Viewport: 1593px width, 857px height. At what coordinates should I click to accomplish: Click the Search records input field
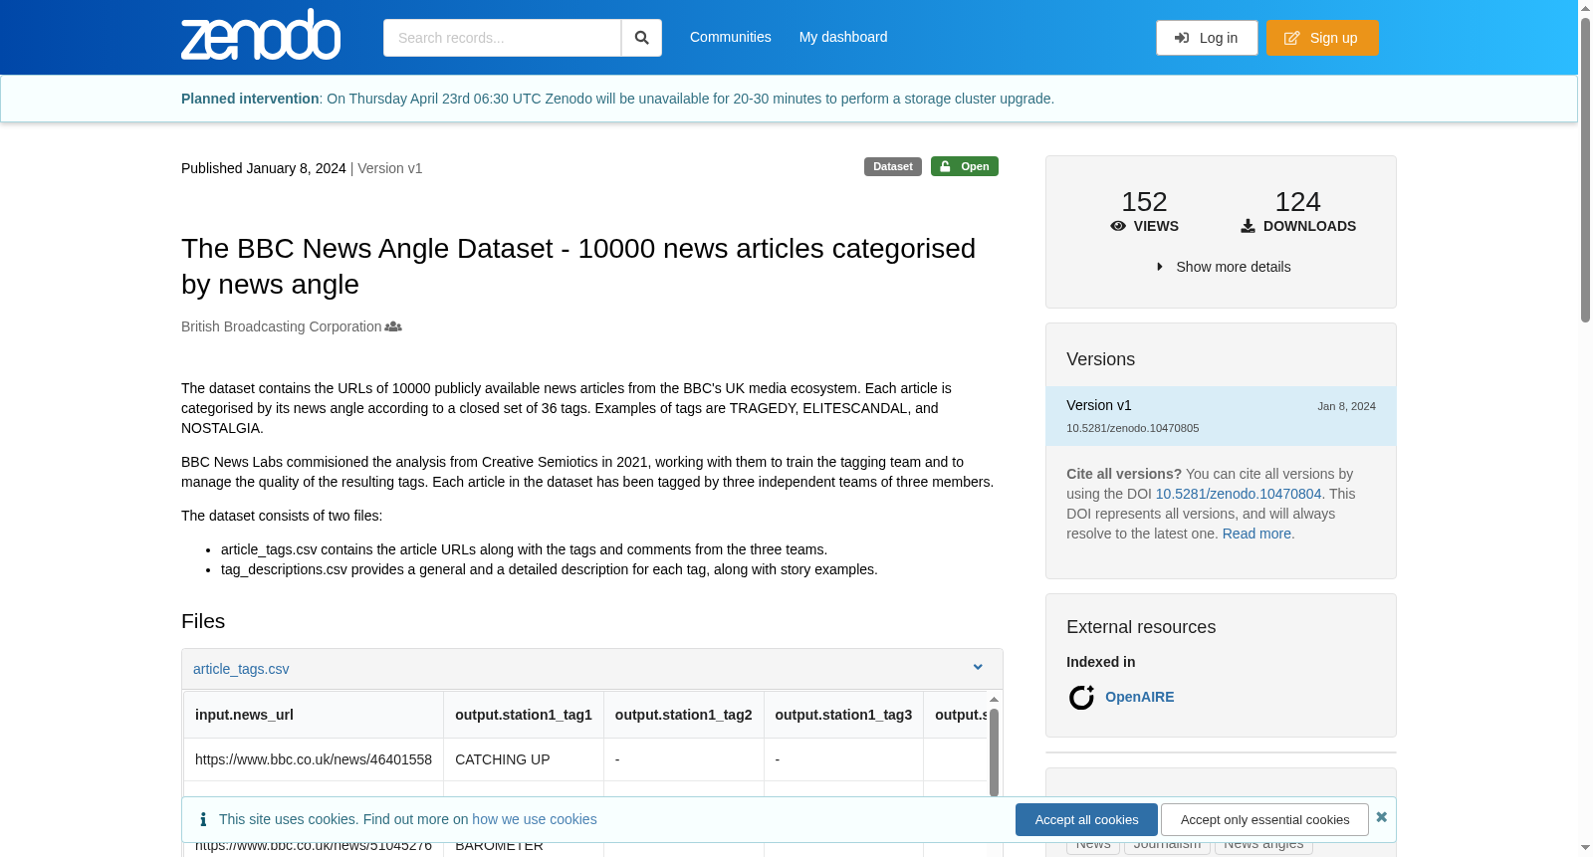(x=502, y=38)
